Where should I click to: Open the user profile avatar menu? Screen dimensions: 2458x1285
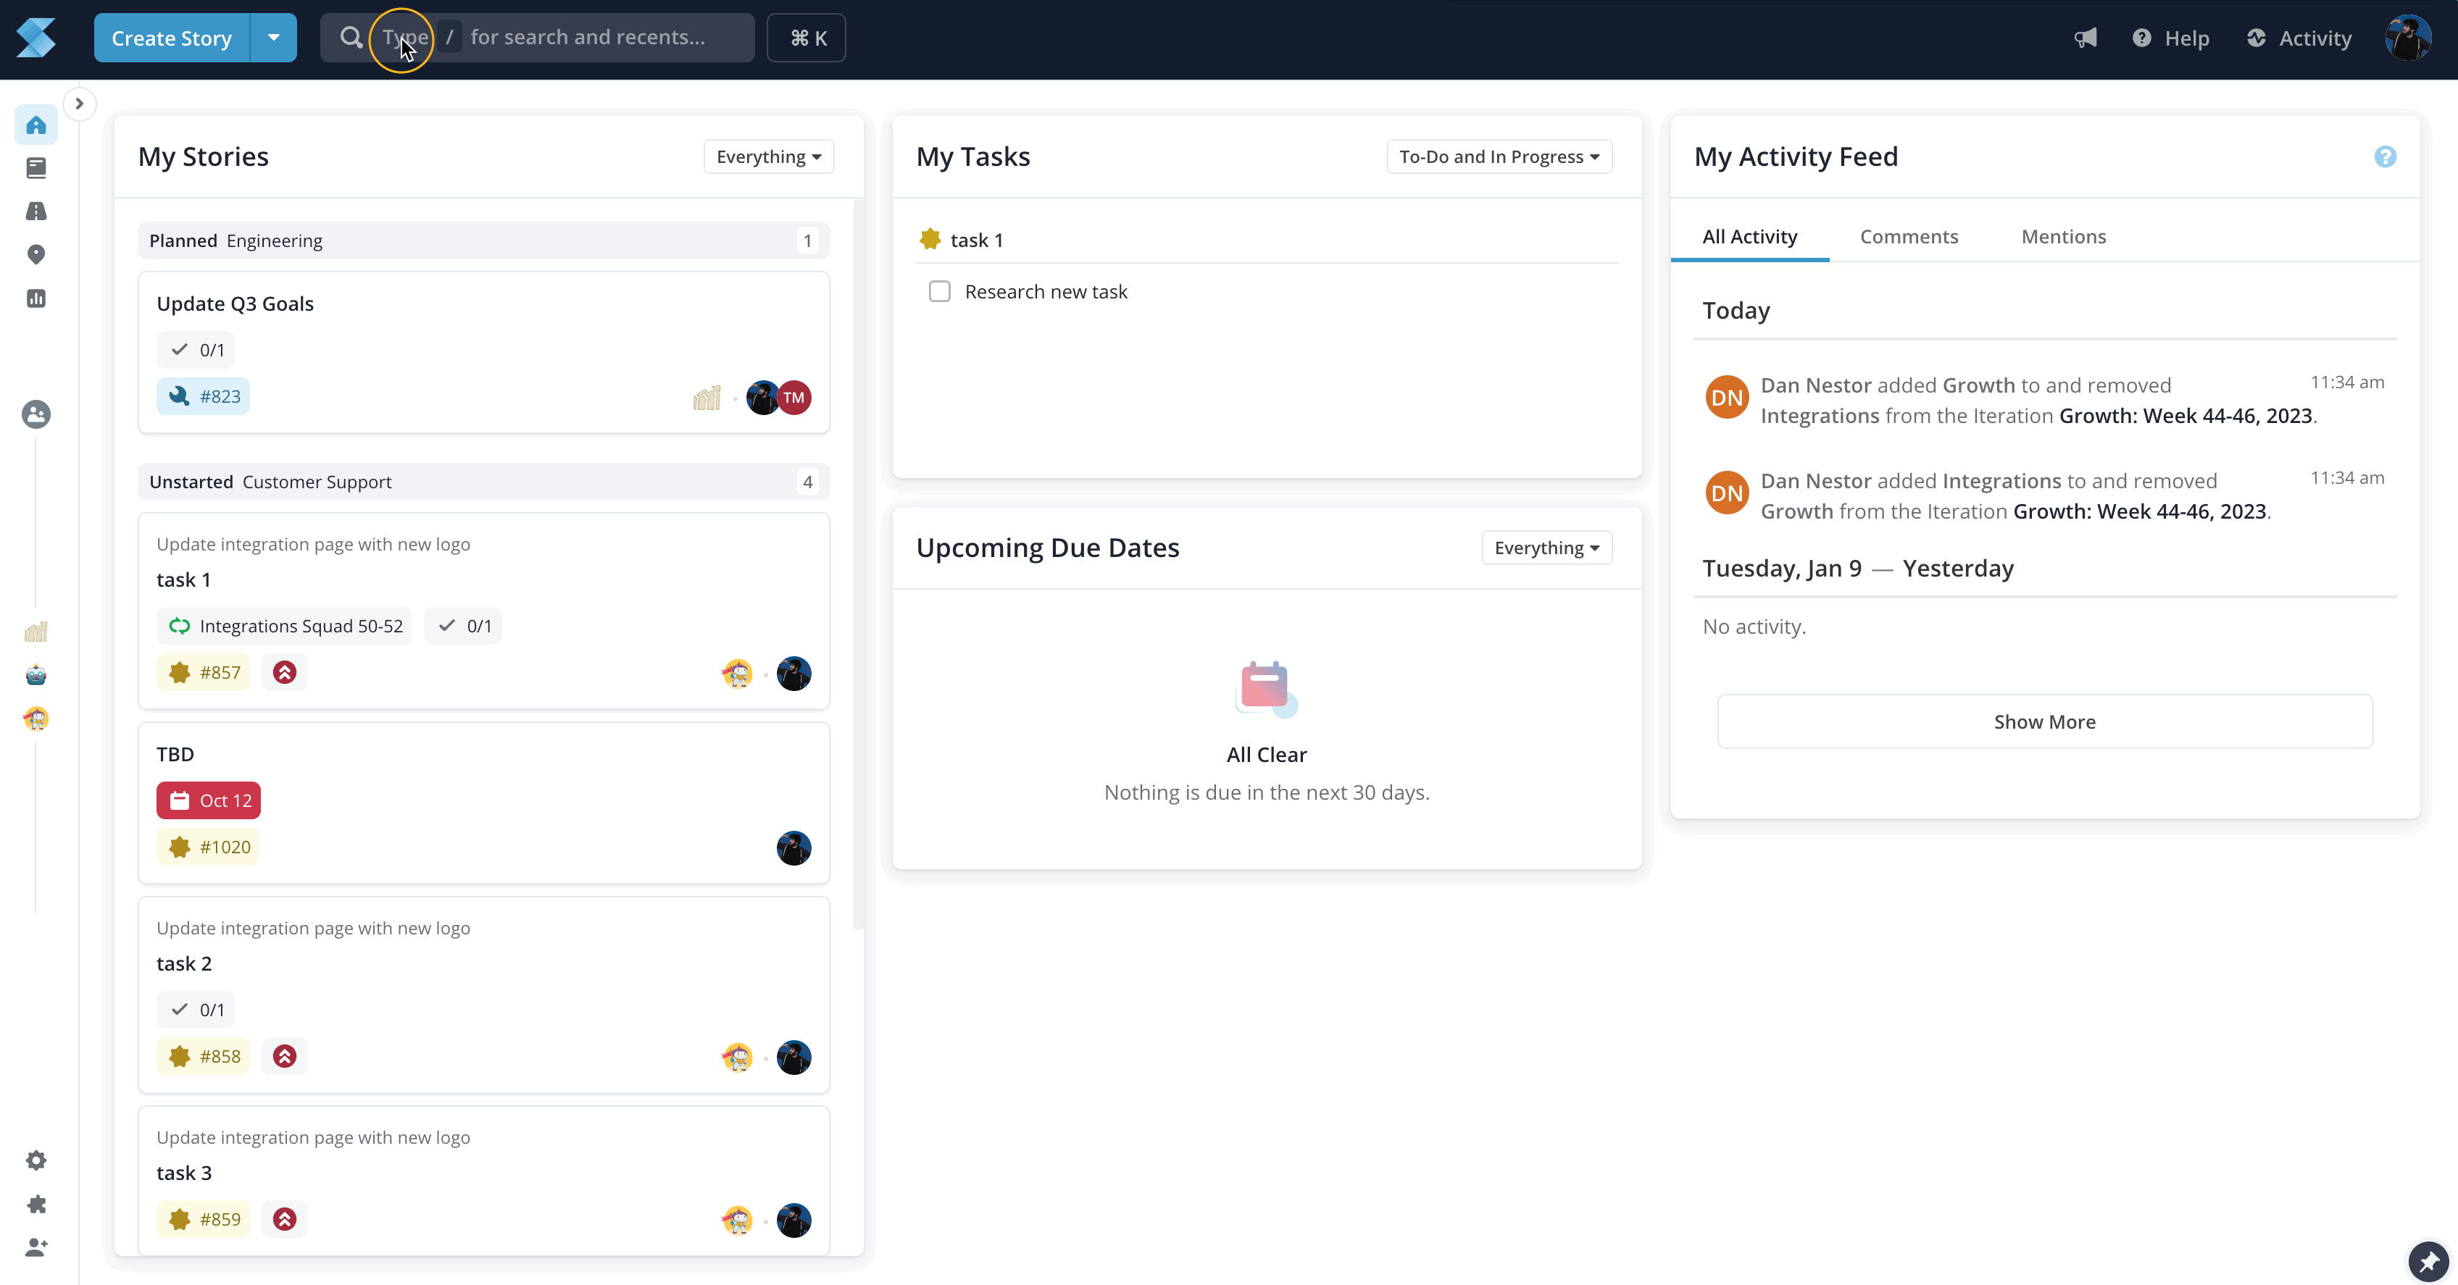click(x=2407, y=38)
